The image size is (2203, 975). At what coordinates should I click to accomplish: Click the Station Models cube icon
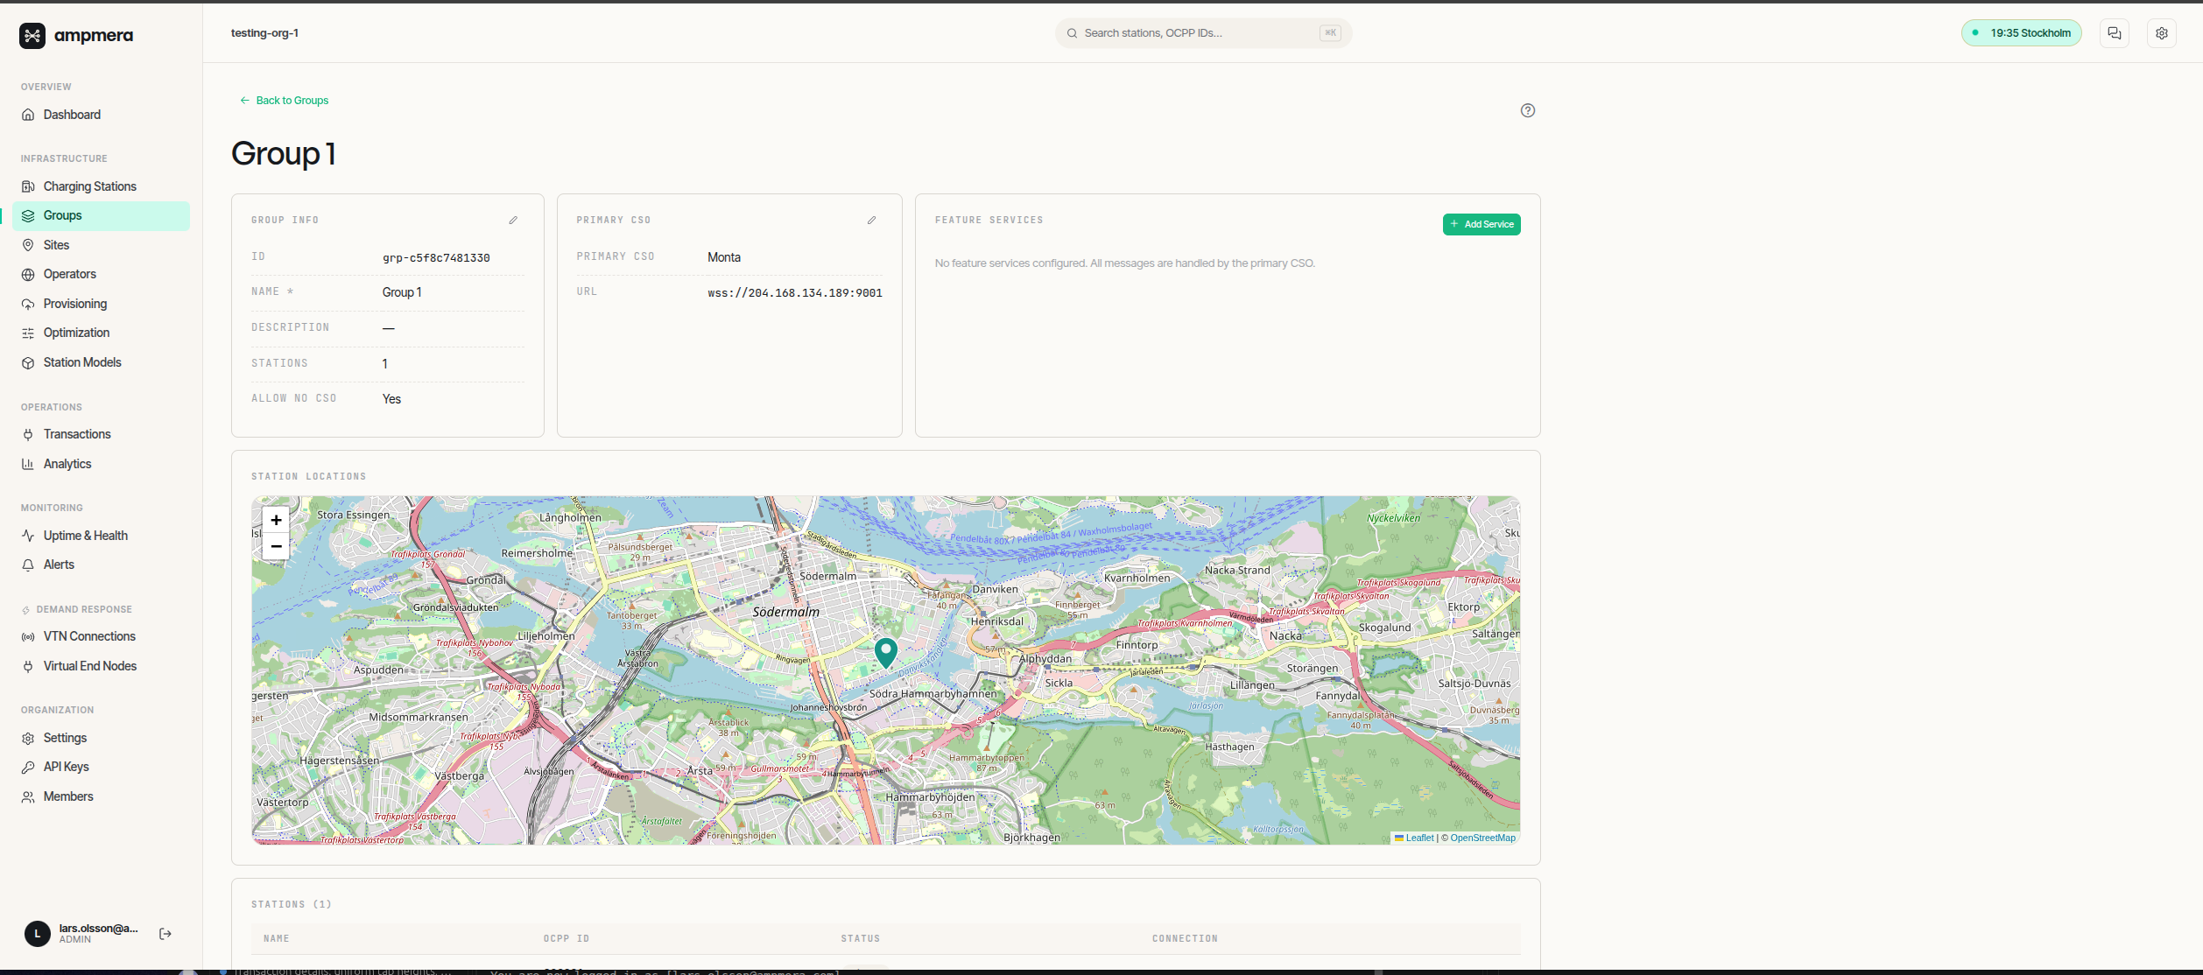click(x=28, y=362)
